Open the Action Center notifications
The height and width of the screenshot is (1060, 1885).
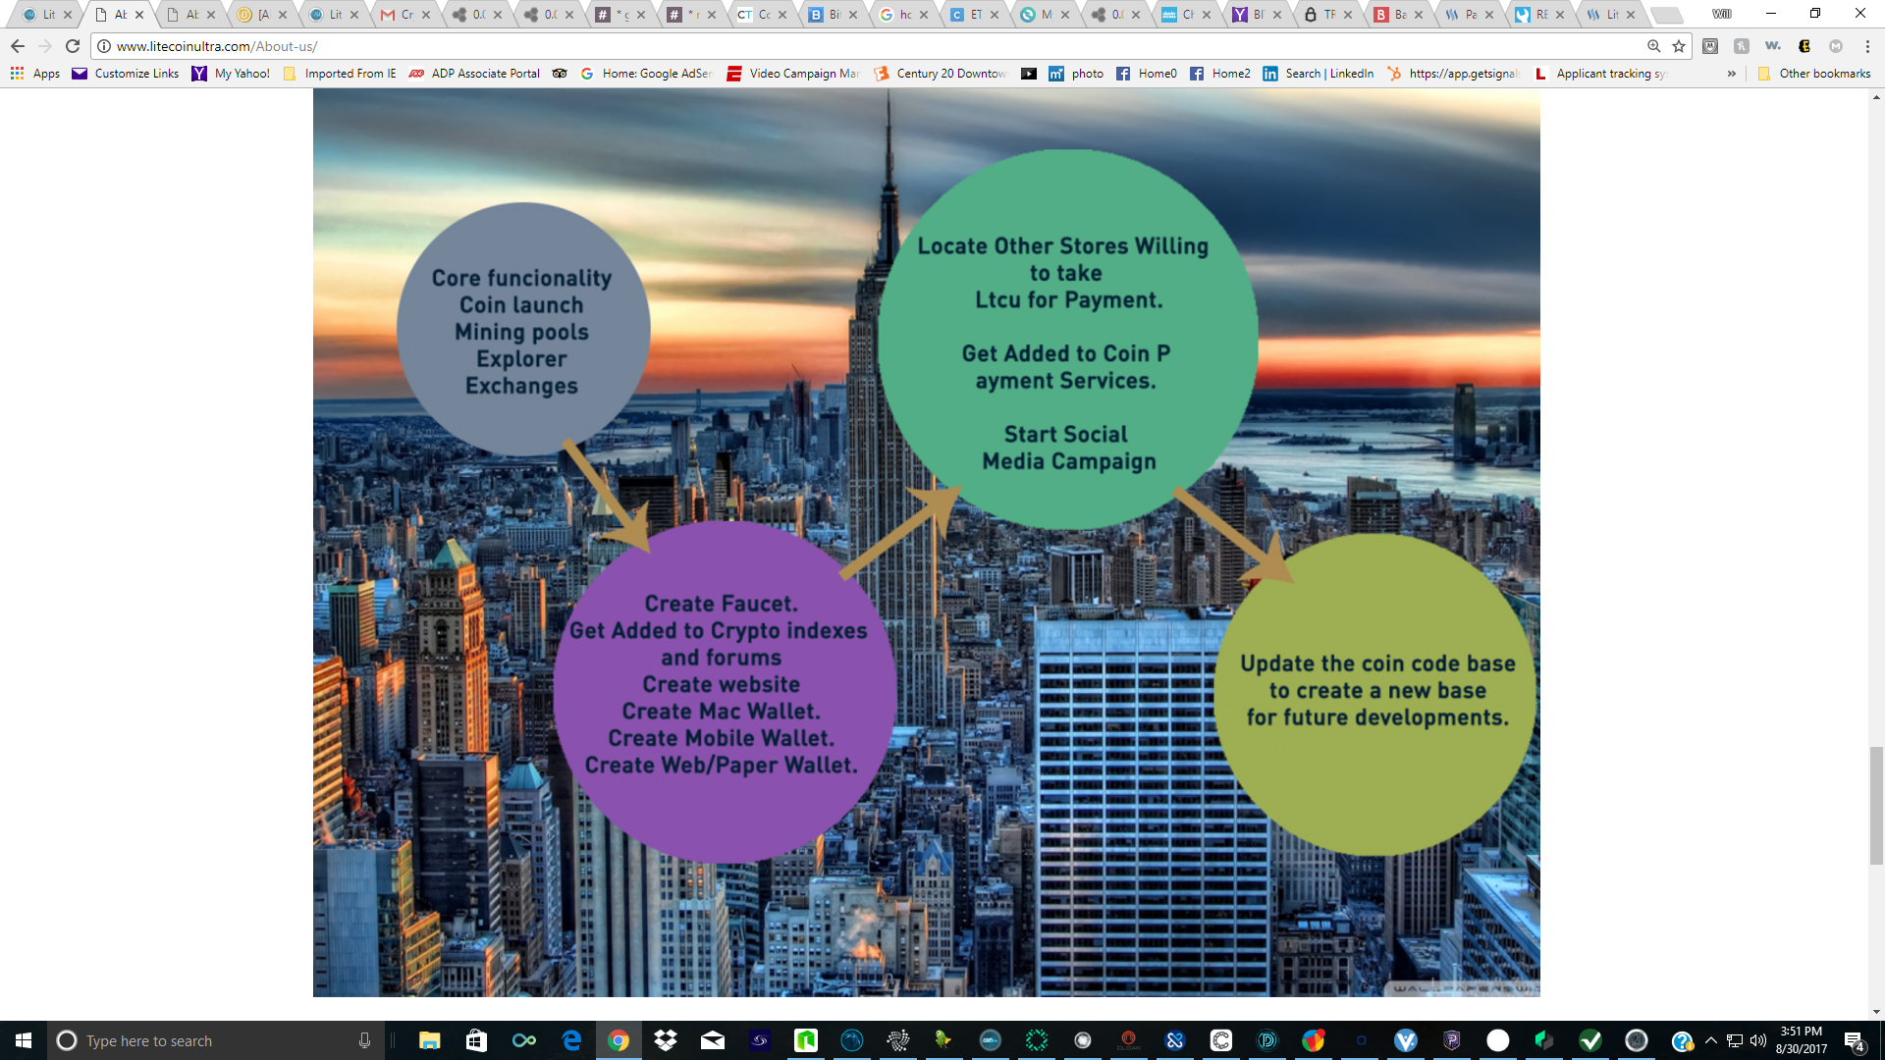pyautogui.click(x=1854, y=1040)
